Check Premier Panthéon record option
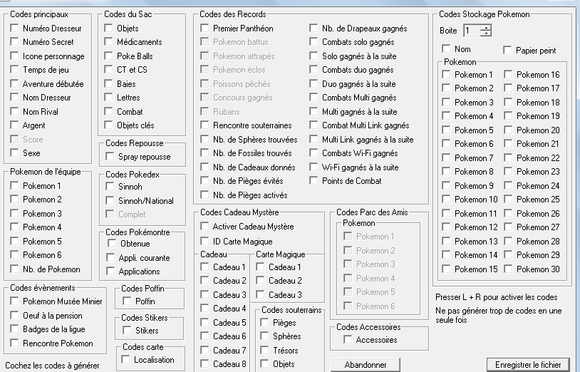The width and height of the screenshot is (580, 372). pos(205,29)
